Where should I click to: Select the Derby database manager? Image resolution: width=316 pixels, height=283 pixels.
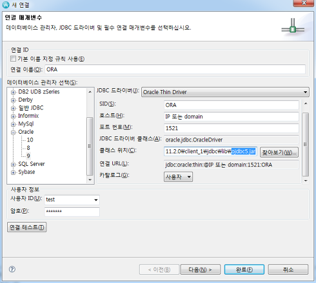(25, 100)
